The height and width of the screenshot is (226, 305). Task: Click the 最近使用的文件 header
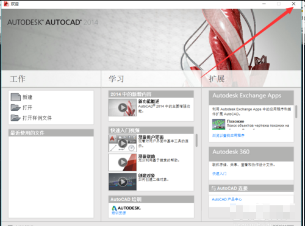click(x=51, y=133)
